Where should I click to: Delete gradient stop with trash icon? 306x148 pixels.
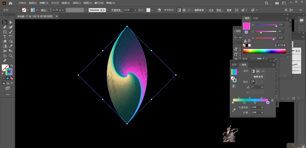(x=272, y=100)
